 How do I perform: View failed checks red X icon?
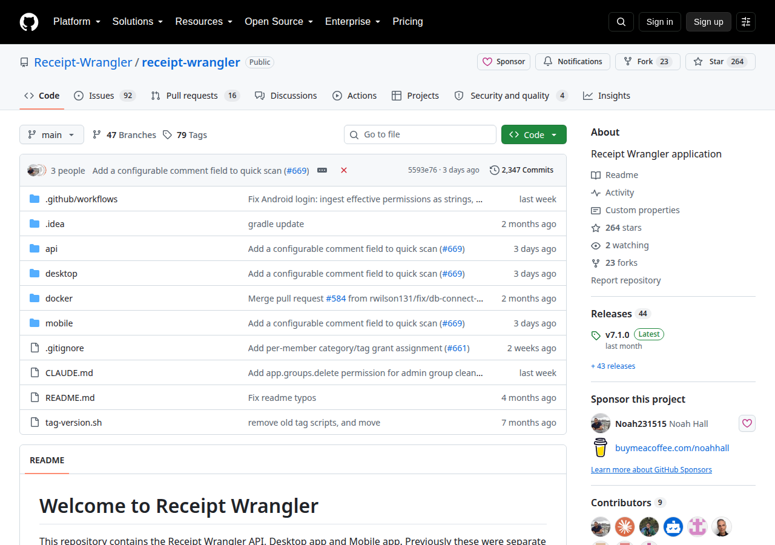pos(344,171)
